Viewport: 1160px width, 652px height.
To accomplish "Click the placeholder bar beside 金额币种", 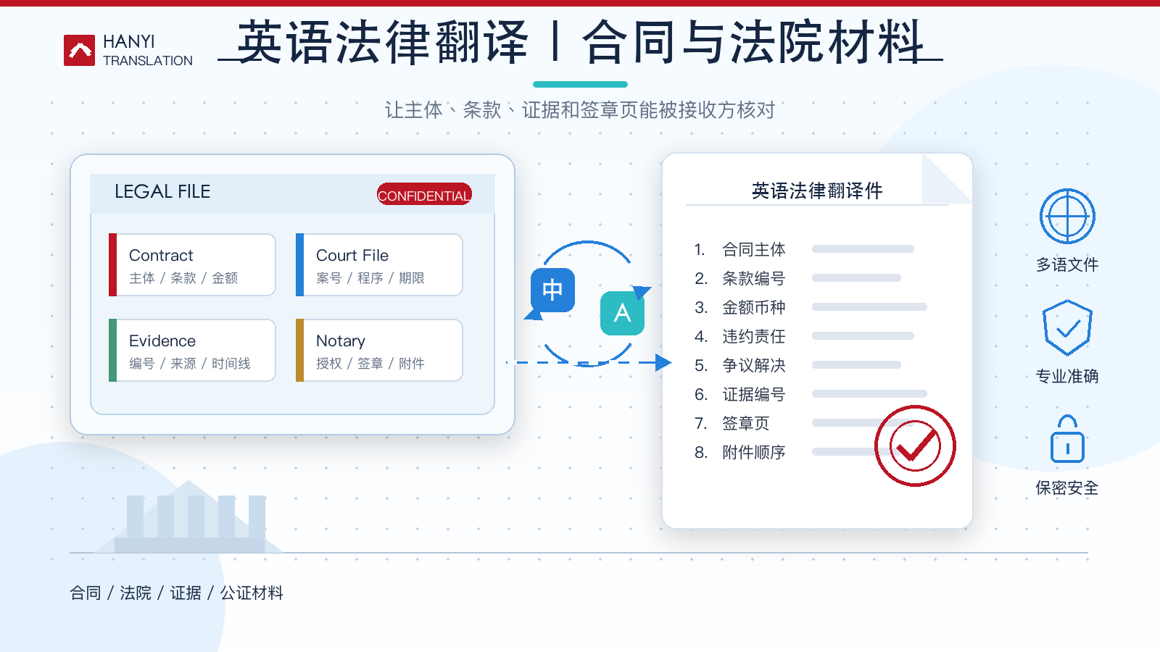I will (x=869, y=307).
